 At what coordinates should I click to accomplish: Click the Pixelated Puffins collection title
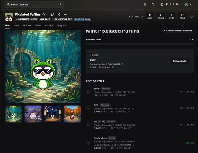[28, 15]
